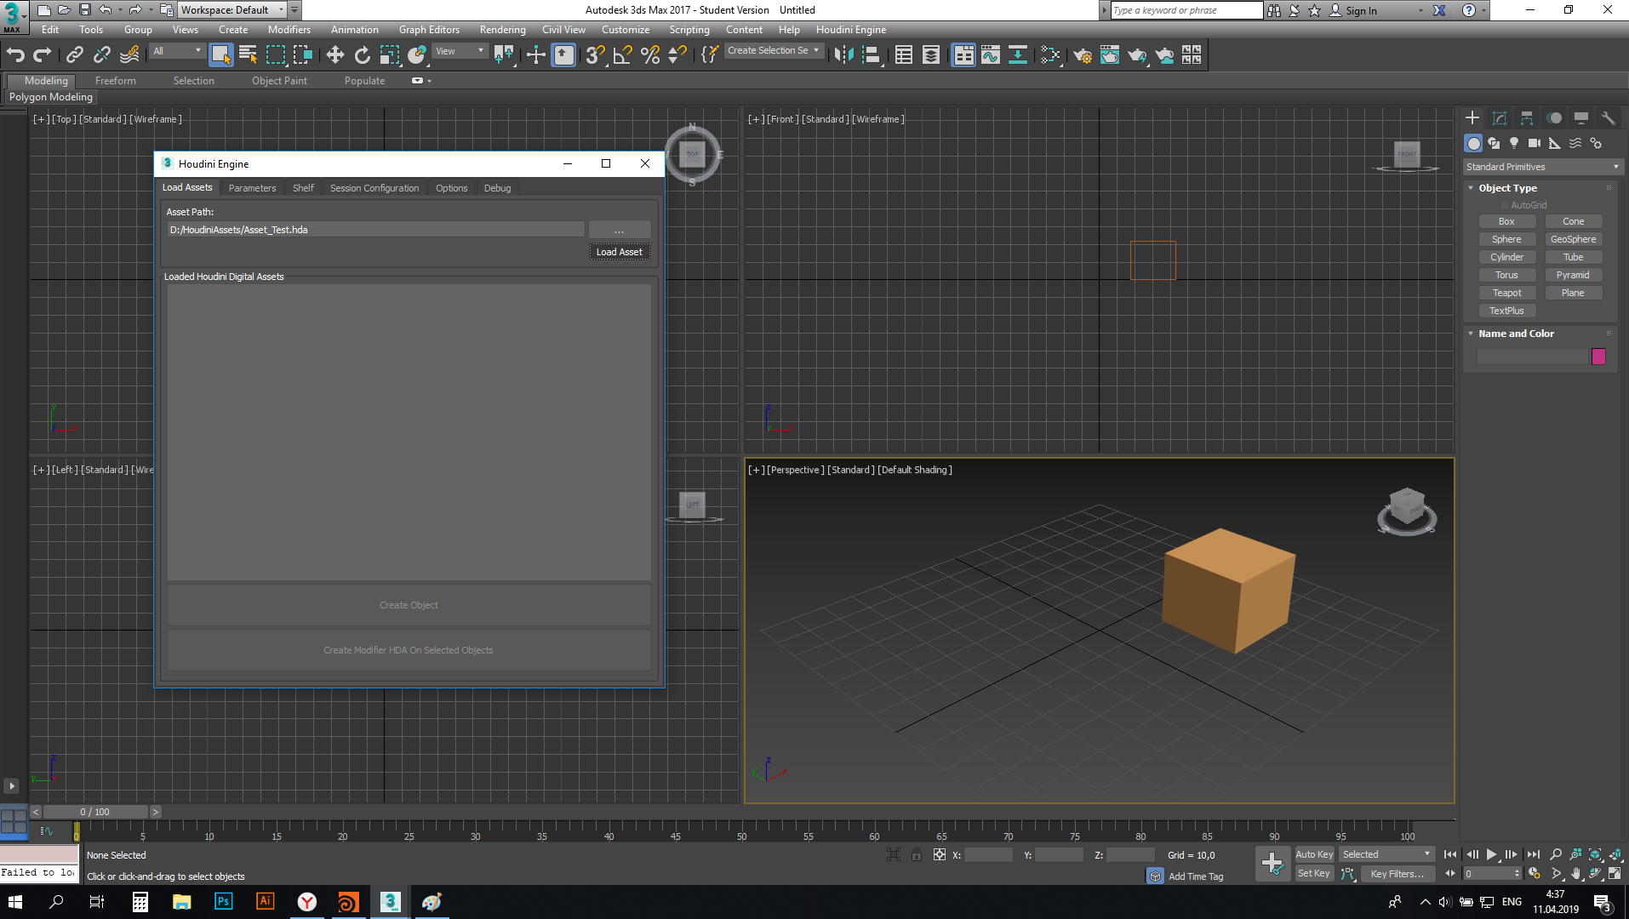Screen dimensions: 1629x919
Task: Toggle the Snaps 3D button
Action: pos(595,55)
